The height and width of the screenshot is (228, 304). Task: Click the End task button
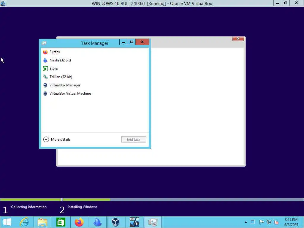[x=134, y=140]
